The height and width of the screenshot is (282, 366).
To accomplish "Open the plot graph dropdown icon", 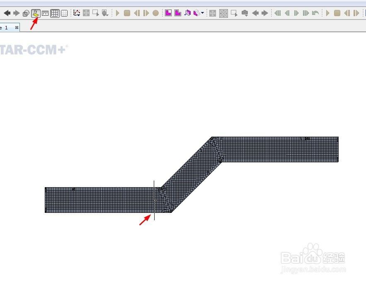I will [77, 13].
